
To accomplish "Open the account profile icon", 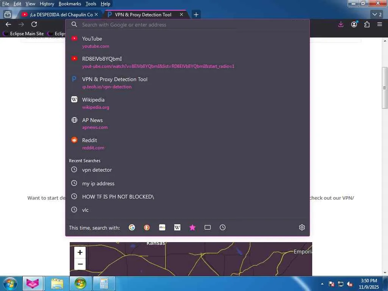I will point(354,24).
